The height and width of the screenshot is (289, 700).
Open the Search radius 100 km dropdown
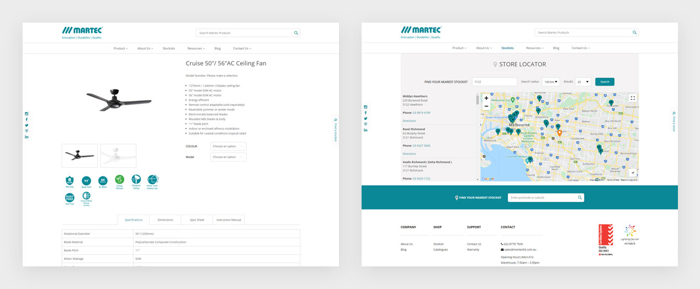point(550,82)
